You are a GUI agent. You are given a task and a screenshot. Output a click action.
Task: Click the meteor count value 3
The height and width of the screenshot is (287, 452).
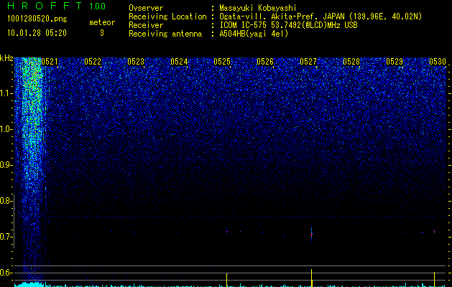coord(102,33)
